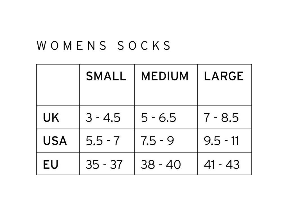
Task: Choose the EU medium cell 38 - 40
Action: pyautogui.click(x=161, y=165)
